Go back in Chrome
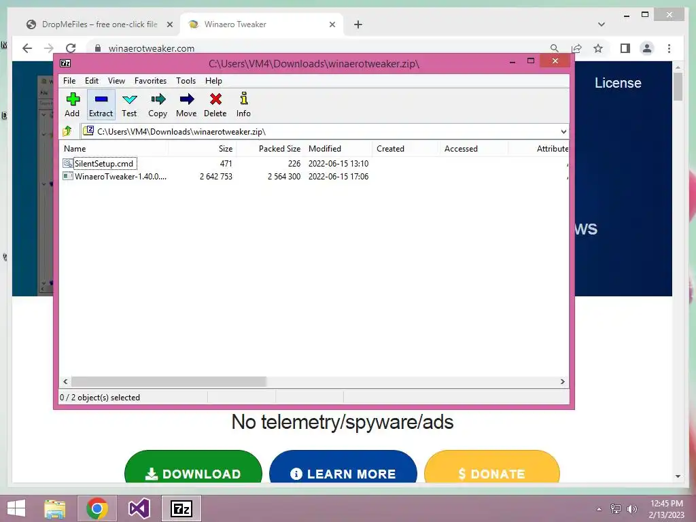This screenshot has height=522, width=696. (27, 48)
